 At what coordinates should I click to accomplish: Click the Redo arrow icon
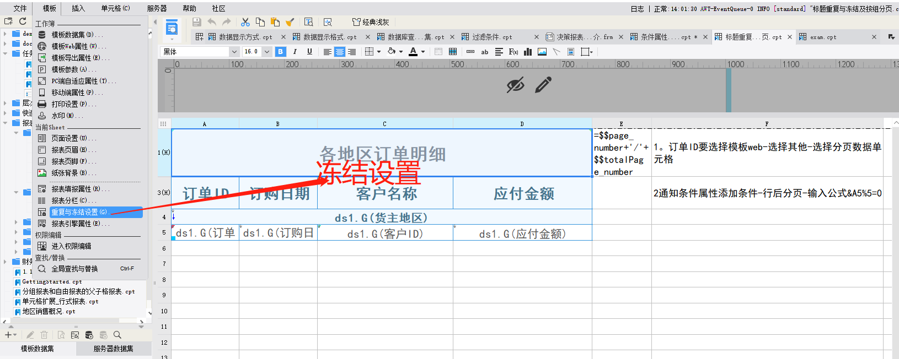click(x=226, y=22)
